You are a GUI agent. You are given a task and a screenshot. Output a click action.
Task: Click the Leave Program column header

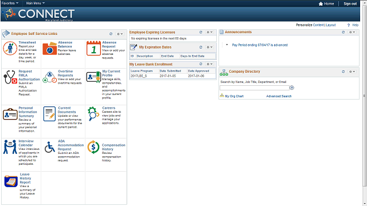coord(142,71)
